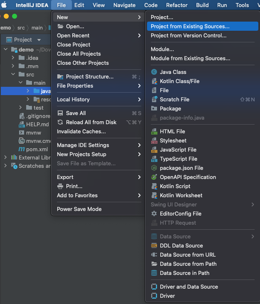260x304 pixels.
Task: Choose Project from Existing Sources
Action: click(202, 26)
